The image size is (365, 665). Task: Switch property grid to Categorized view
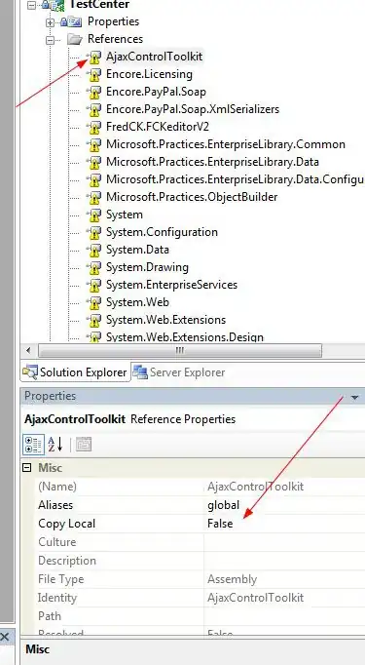tap(33, 444)
